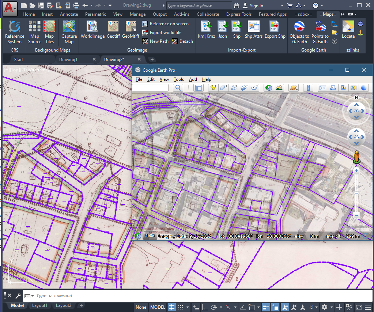Open the Map Source tool

click(x=35, y=32)
